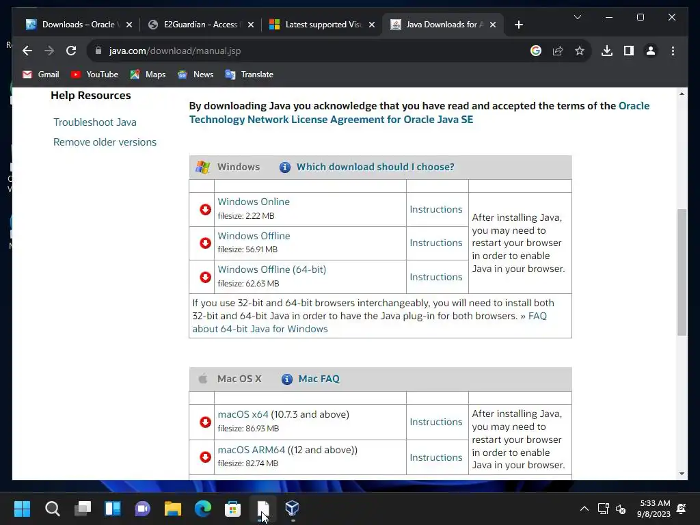Image resolution: width=700 pixels, height=525 pixels.
Task: Open the clock and date in taskbar
Action: point(654,509)
